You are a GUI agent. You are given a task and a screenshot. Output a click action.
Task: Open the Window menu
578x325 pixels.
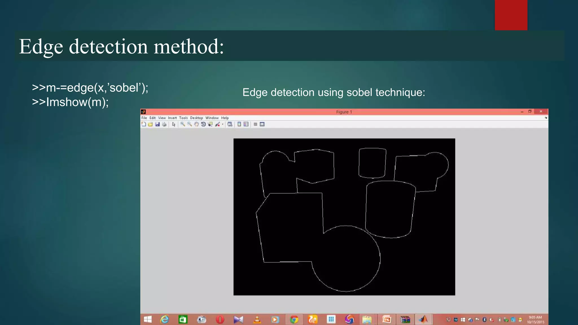[212, 118]
